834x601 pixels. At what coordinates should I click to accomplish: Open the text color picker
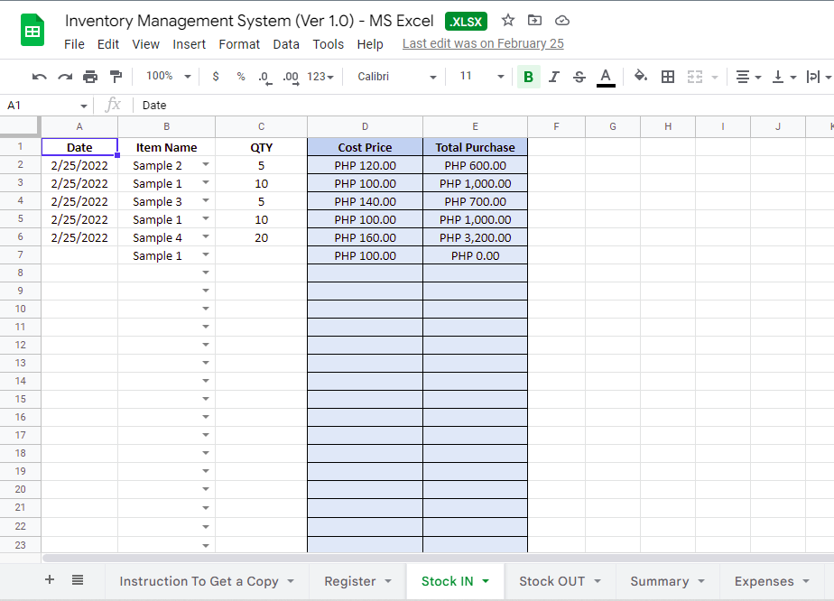pos(606,77)
